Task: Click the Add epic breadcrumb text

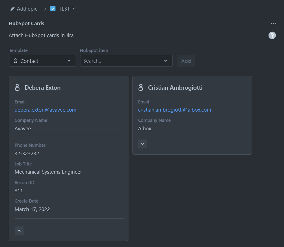Action: point(27,9)
